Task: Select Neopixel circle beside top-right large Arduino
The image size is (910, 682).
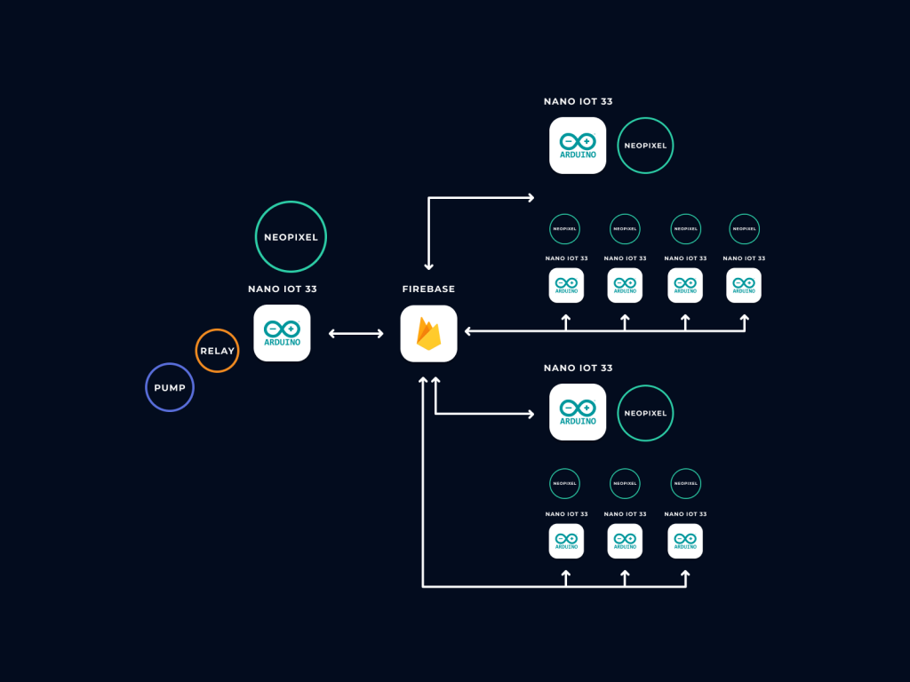Action: [x=645, y=146]
